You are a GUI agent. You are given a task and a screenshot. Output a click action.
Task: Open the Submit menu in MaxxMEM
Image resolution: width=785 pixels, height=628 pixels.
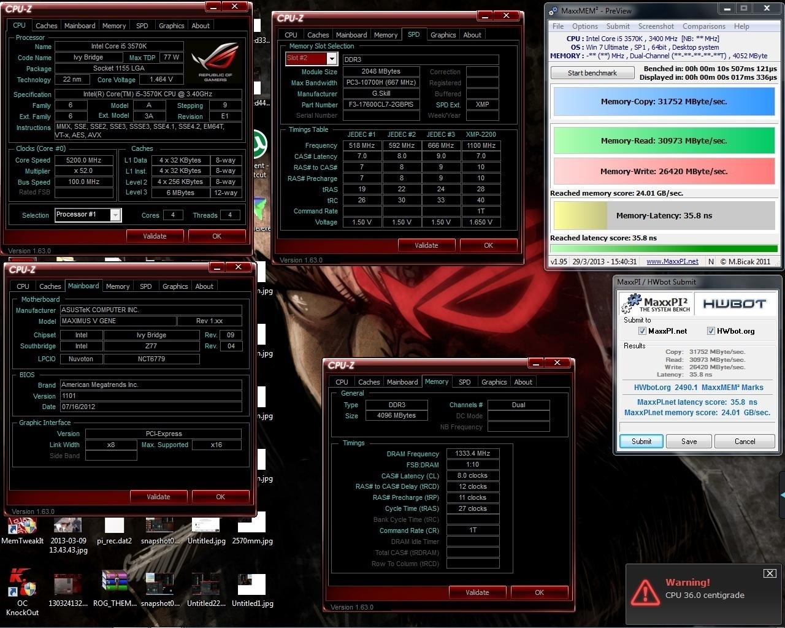pyautogui.click(x=618, y=26)
